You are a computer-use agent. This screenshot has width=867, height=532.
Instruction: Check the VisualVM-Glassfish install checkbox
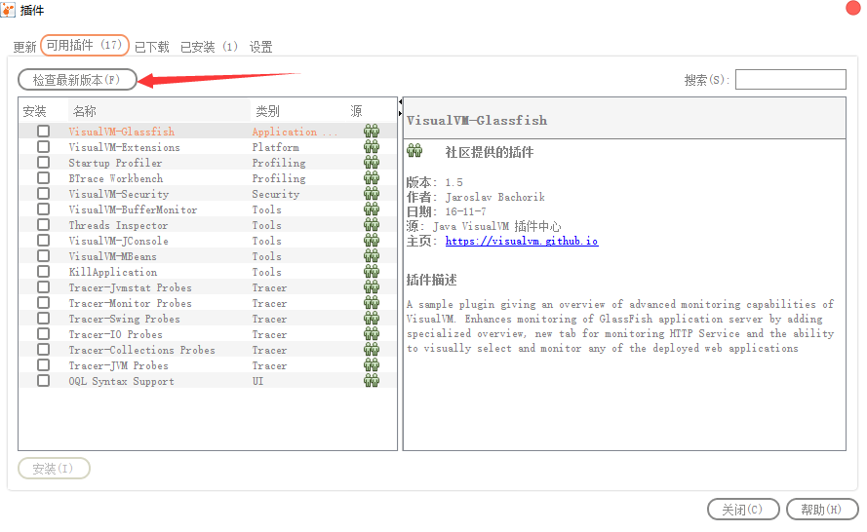click(43, 131)
